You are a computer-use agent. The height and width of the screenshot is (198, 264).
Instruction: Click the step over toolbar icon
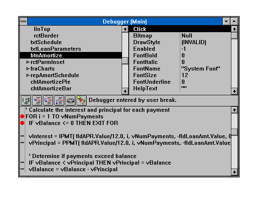(x=48, y=100)
